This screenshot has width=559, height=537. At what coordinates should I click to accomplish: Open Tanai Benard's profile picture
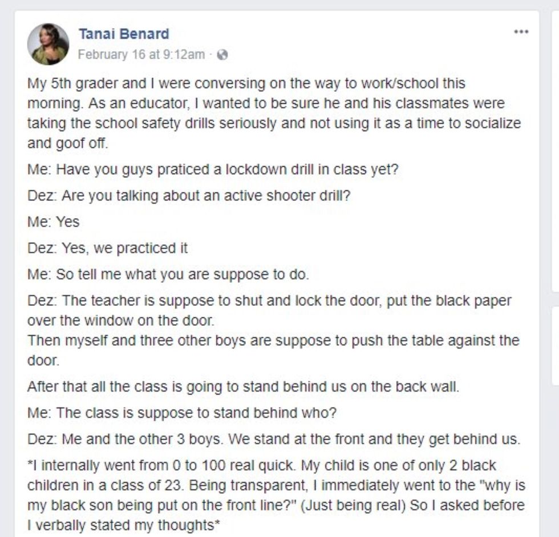pyautogui.click(x=48, y=44)
